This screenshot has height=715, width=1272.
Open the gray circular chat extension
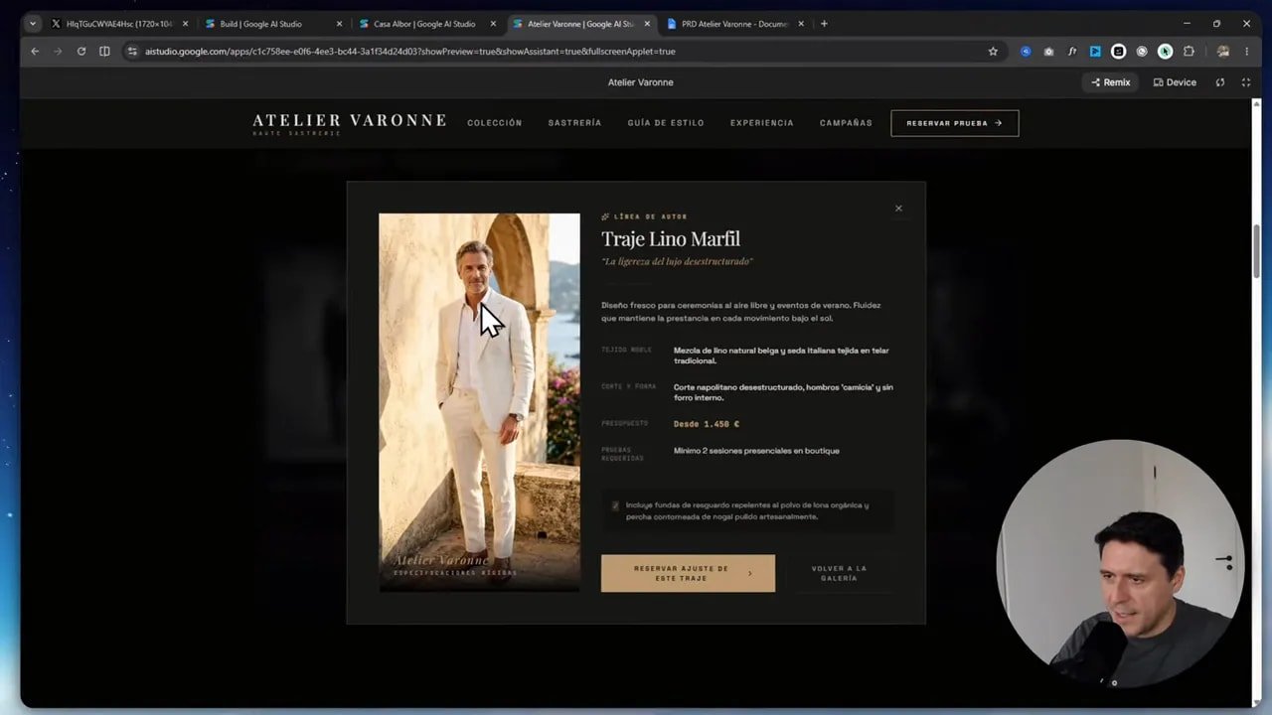pyautogui.click(x=1142, y=52)
